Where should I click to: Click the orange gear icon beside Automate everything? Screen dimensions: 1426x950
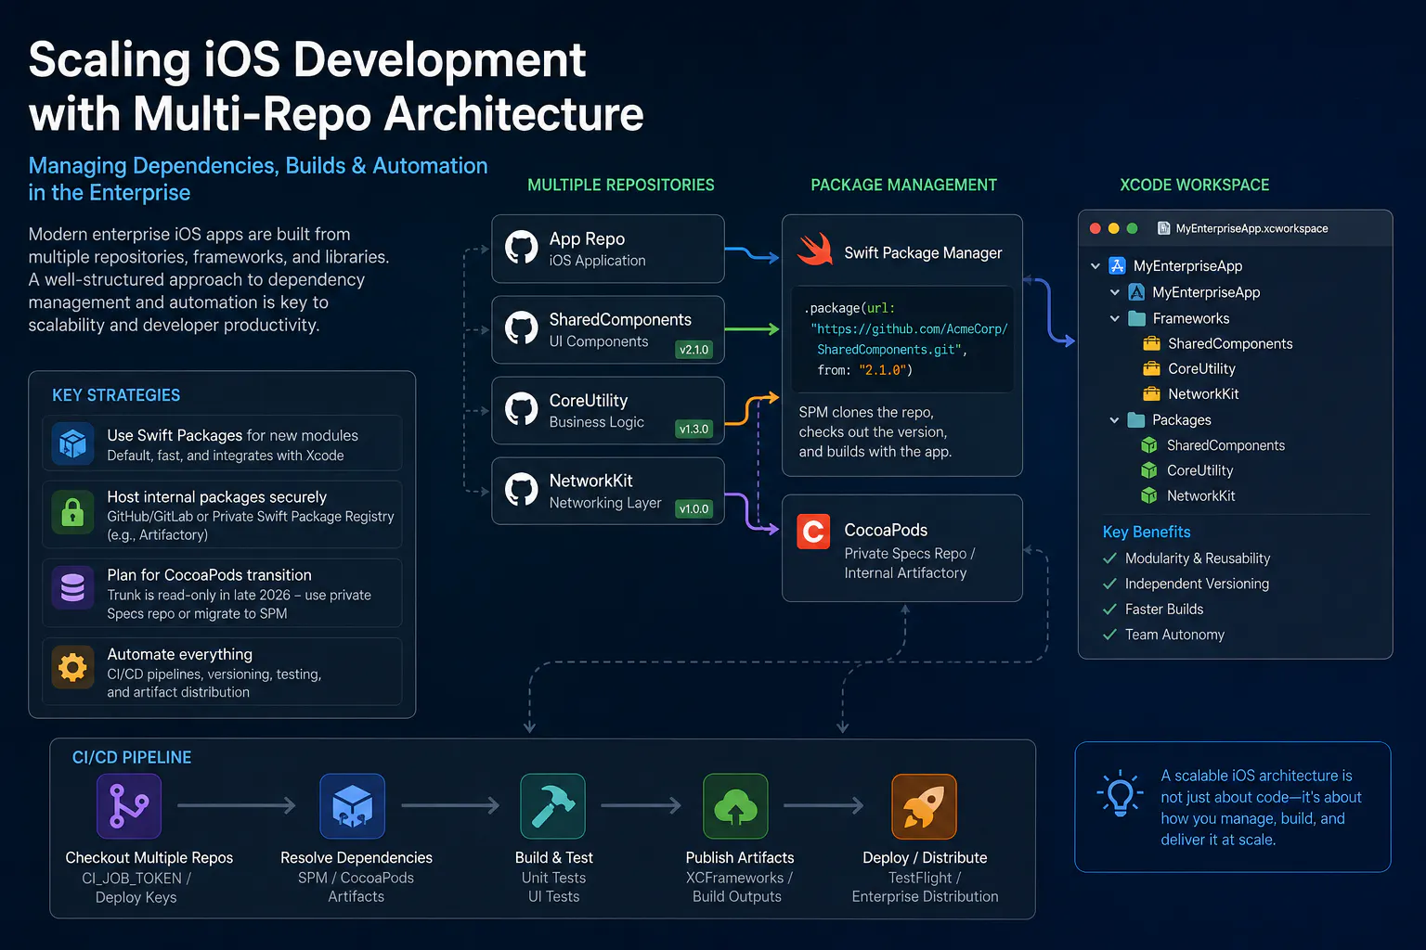point(72,667)
